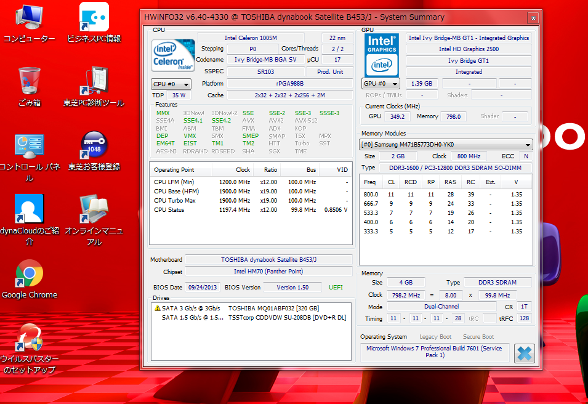The width and height of the screenshot is (588, 404).
Task: Open the ビジネスPC情報 shortcut
Action: pyautogui.click(x=94, y=23)
